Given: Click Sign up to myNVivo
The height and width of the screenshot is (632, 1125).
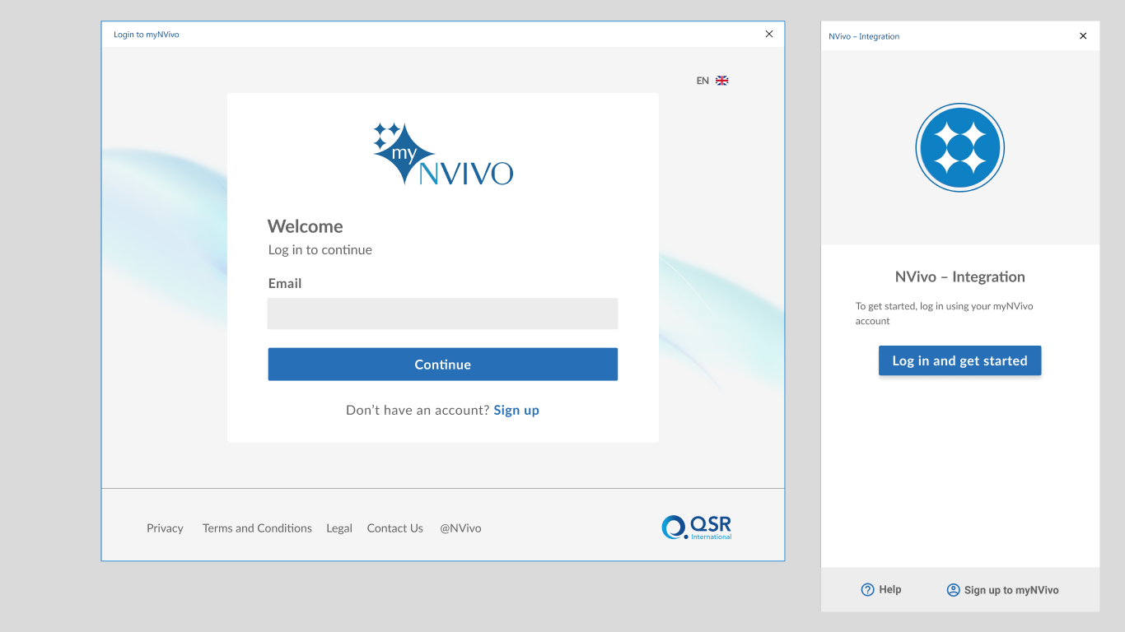Looking at the screenshot, I should click(x=1003, y=589).
